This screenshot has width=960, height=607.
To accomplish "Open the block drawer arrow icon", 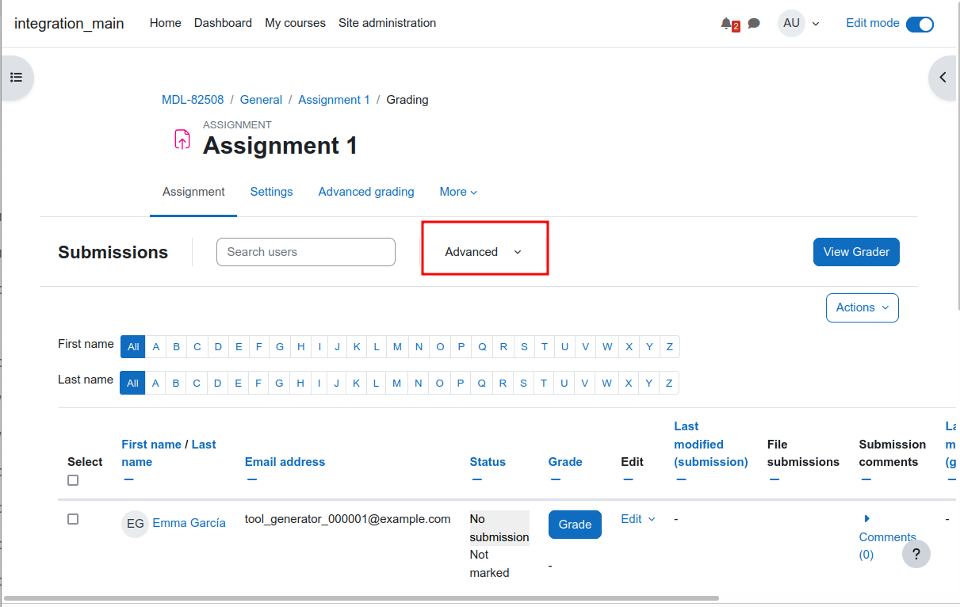I will click(x=943, y=78).
